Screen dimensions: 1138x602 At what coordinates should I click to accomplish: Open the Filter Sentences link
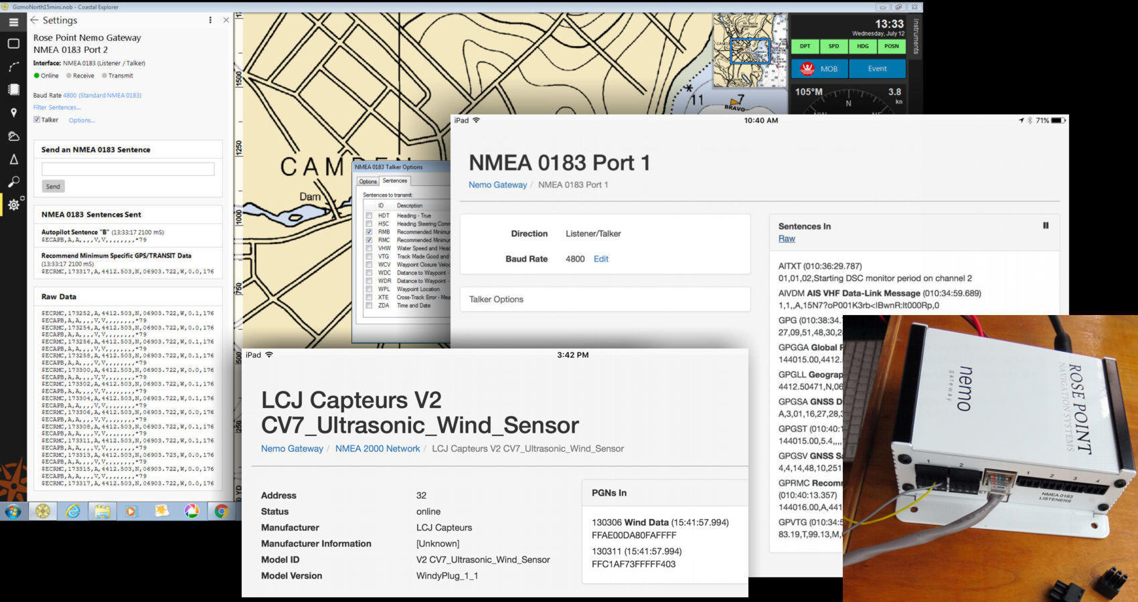click(57, 107)
